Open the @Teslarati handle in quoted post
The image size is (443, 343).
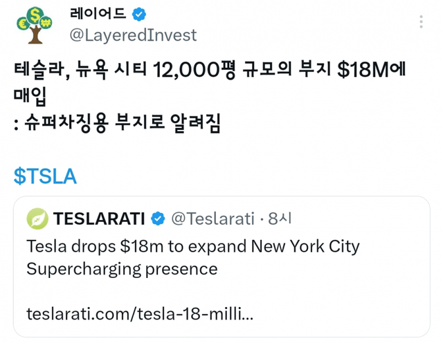[x=213, y=219]
